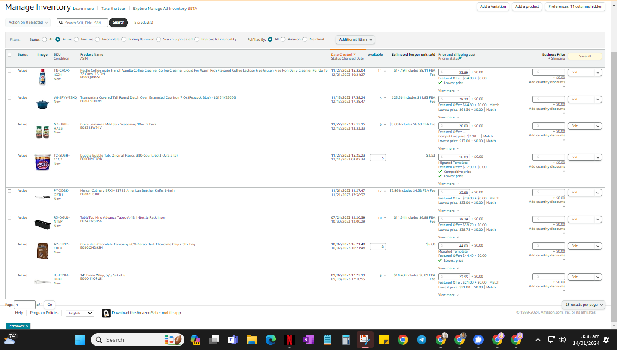617x350 pixels.
Task: Open the weather widget on taskbar
Action: coord(10,339)
